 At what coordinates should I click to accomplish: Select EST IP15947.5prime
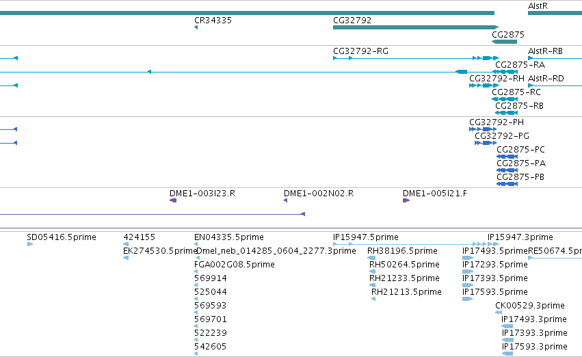(366, 237)
